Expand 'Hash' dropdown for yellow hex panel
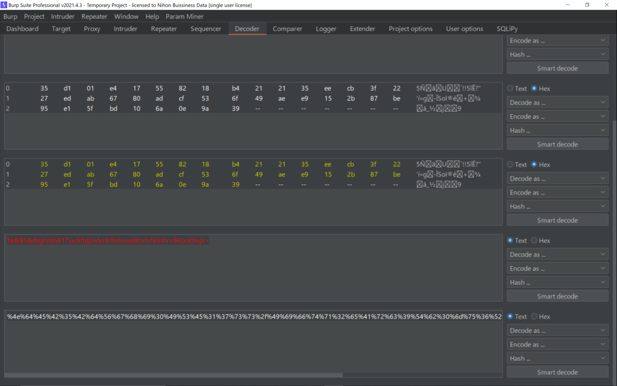The height and width of the screenshot is (386, 617). point(557,206)
